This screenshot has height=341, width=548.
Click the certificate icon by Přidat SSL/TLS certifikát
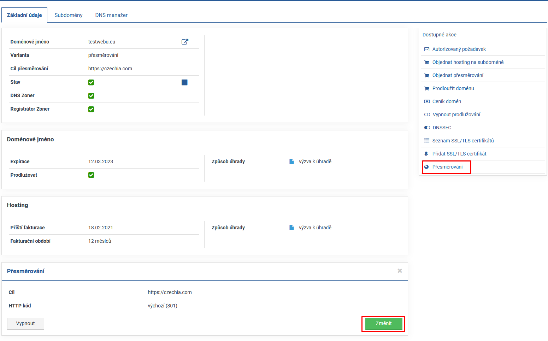[426, 154]
